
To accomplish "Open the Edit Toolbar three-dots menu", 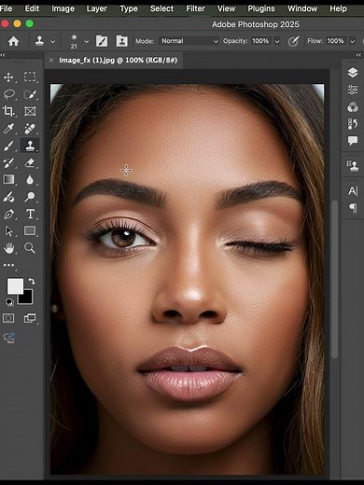I will 8,265.
